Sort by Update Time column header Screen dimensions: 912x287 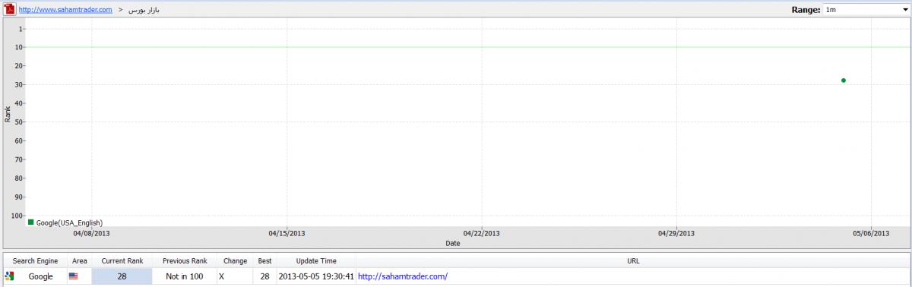(x=316, y=260)
